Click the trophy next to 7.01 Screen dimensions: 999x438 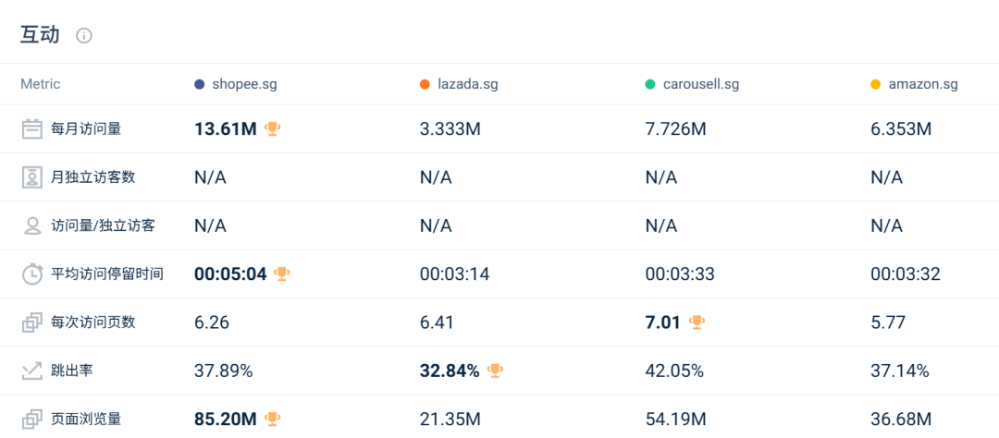click(697, 322)
